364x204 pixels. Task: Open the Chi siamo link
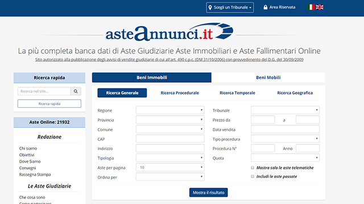pyautogui.click(x=28, y=148)
